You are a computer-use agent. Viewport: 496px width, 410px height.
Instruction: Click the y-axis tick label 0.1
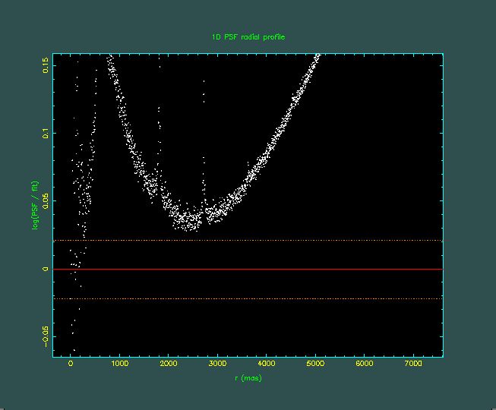point(46,134)
